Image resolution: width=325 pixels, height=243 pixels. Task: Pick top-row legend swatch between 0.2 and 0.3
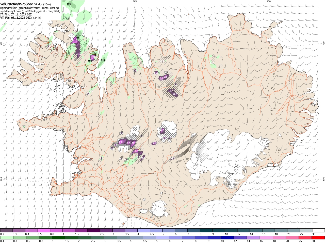click(6, 230)
